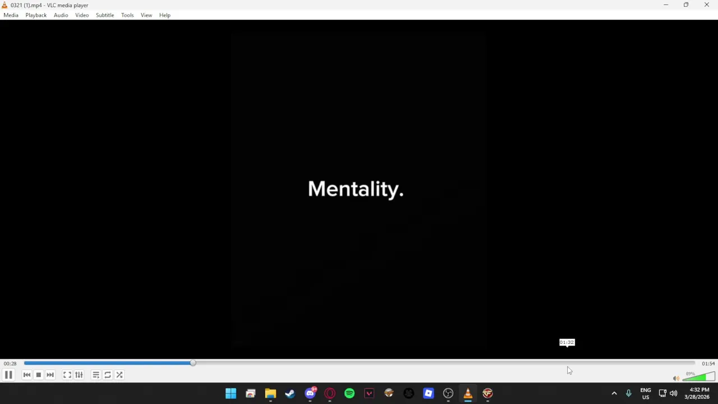Viewport: 718px width, 404px height.
Task: Toggle the playlist view
Action: point(96,375)
